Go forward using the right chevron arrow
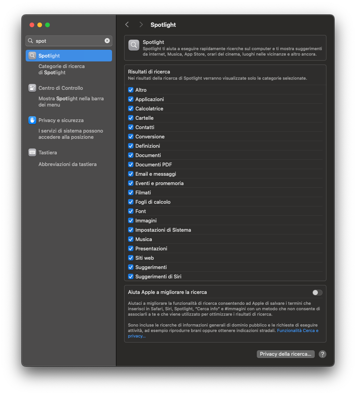This screenshot has height=395, width=356. [141, 24]
